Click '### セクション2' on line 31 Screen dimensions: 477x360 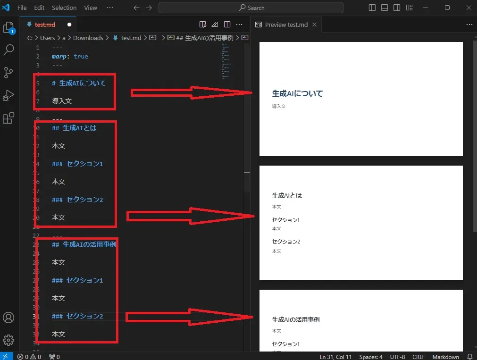point(77,316)
